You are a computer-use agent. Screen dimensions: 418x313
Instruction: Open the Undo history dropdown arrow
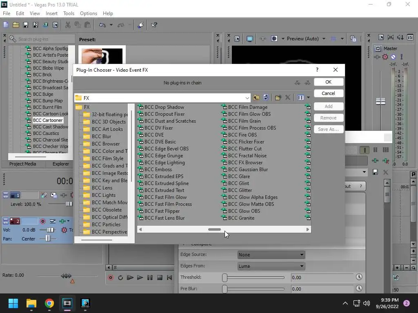(x=111, y=25)
